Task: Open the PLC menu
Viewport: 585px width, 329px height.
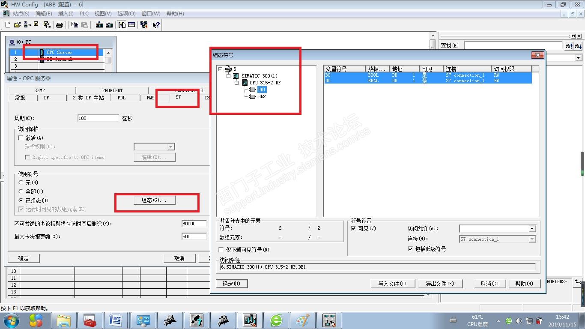Action: [x=84, y=14]
